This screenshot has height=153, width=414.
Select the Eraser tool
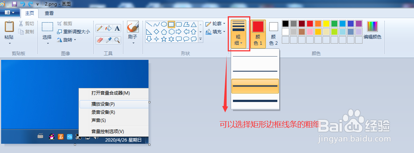[100, 40]
